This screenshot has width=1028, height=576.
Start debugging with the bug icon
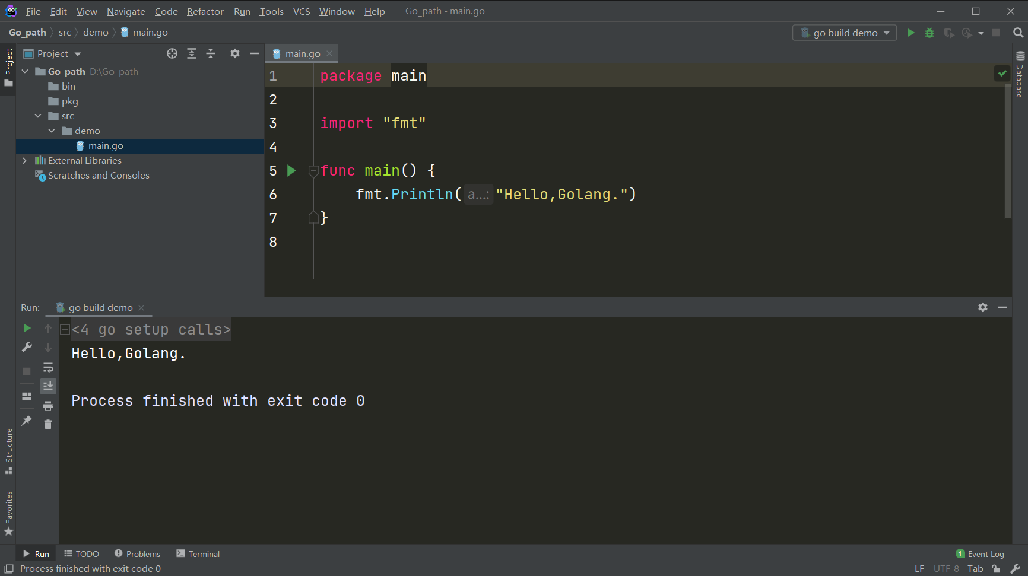tap(929, 33)
